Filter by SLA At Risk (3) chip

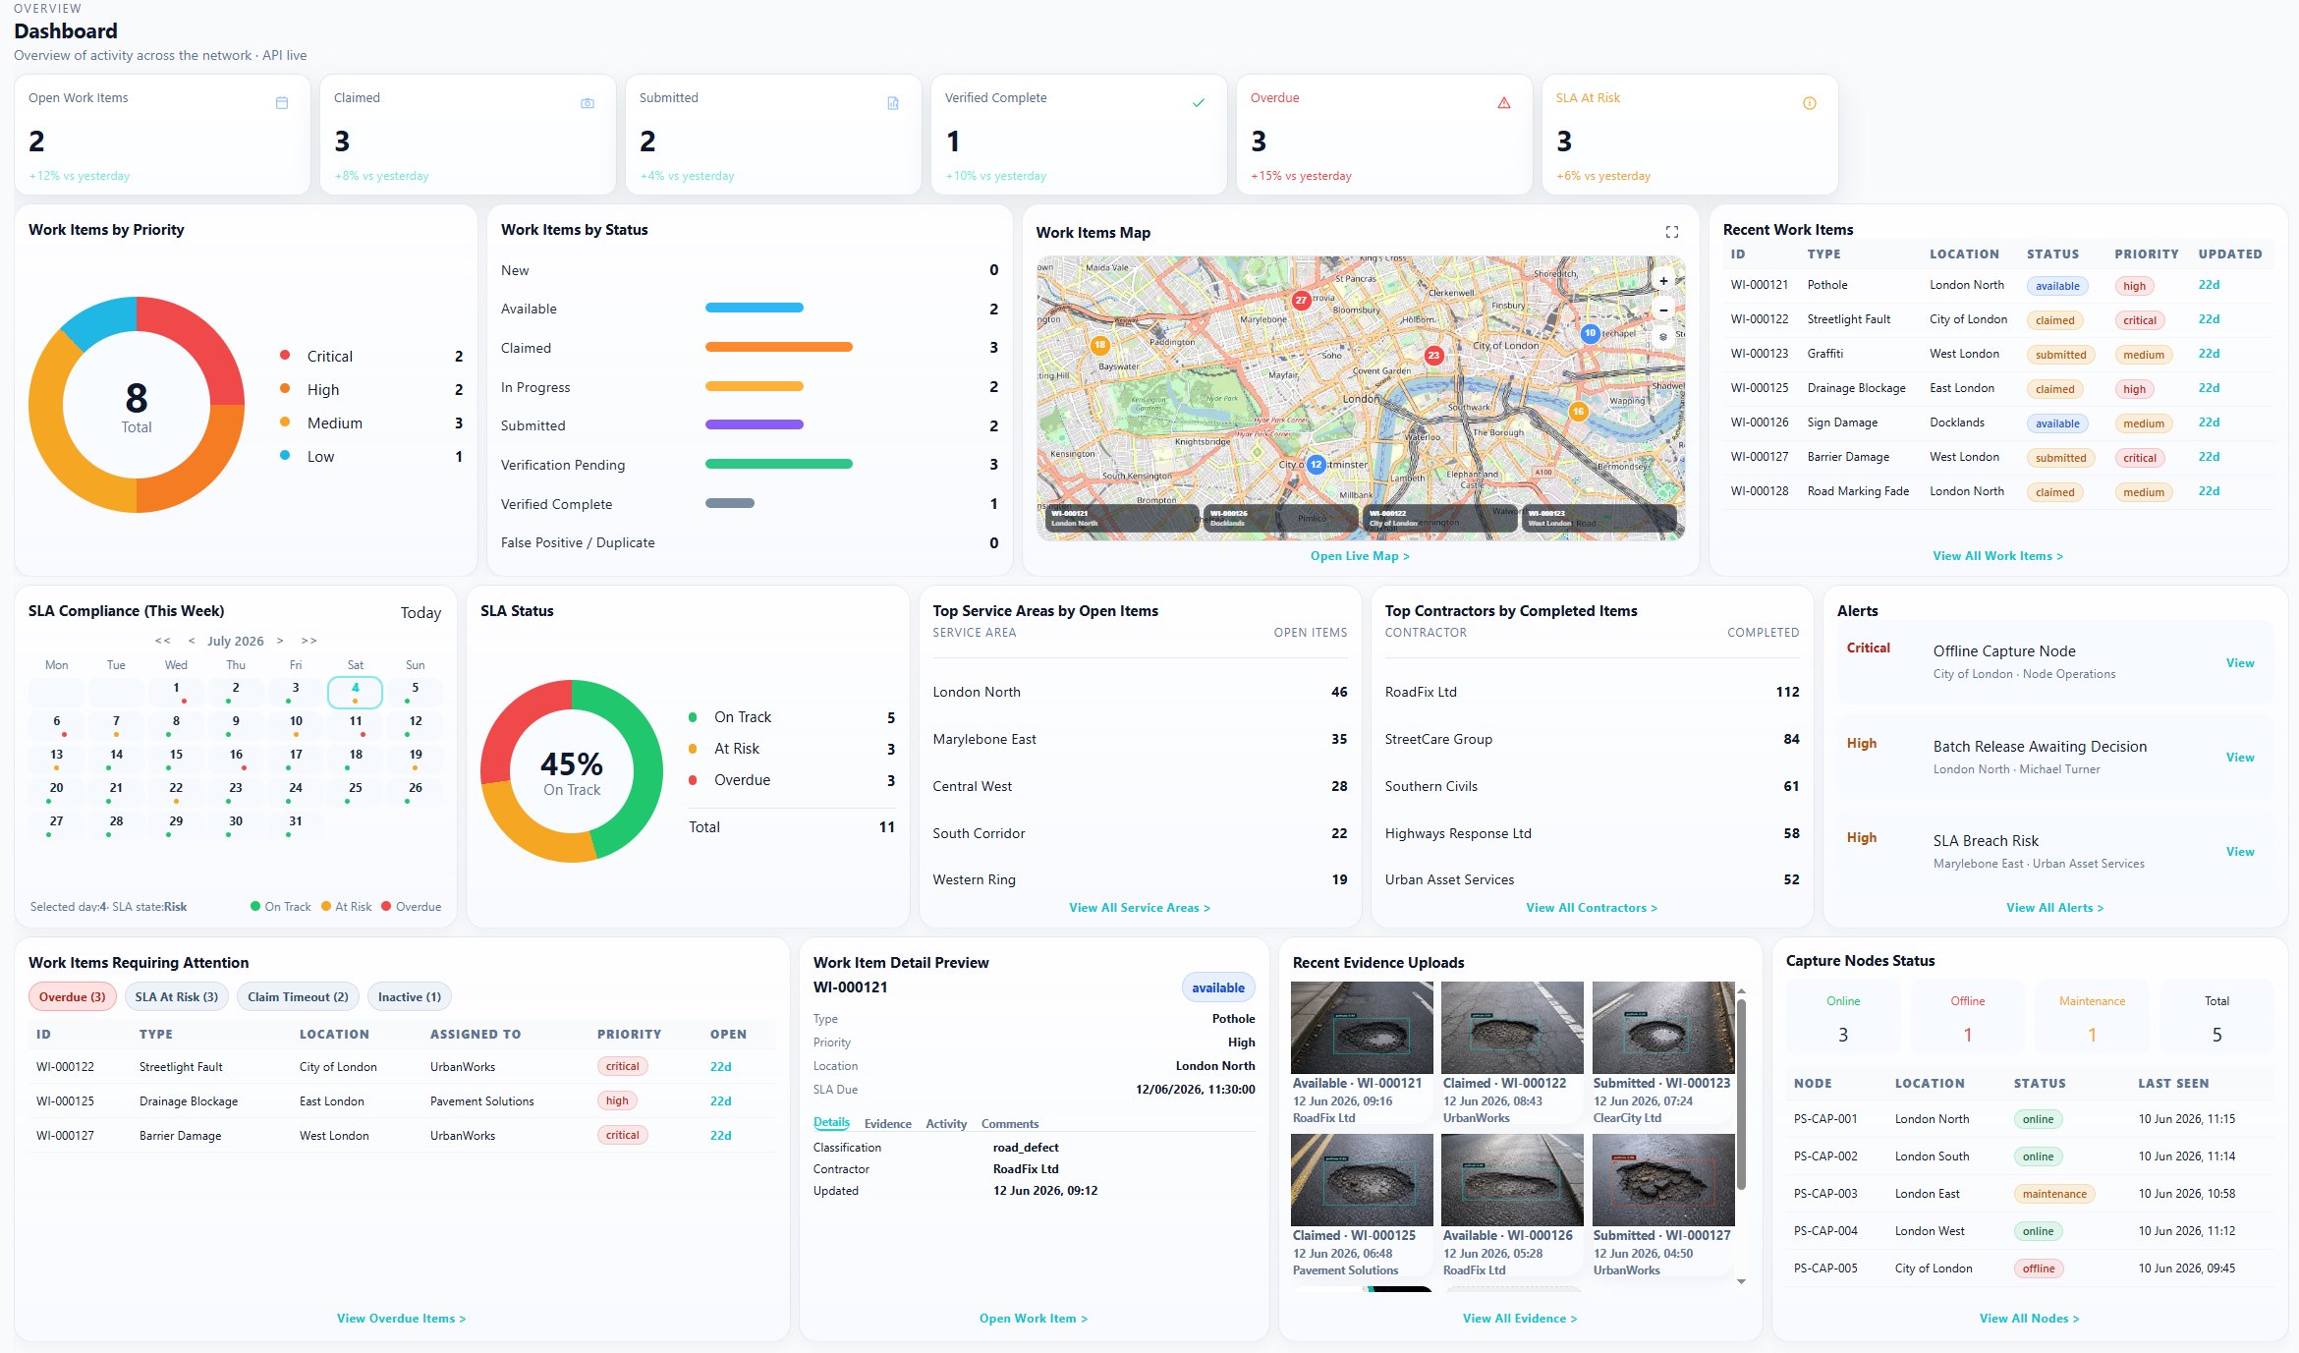[x=177, y=996]
